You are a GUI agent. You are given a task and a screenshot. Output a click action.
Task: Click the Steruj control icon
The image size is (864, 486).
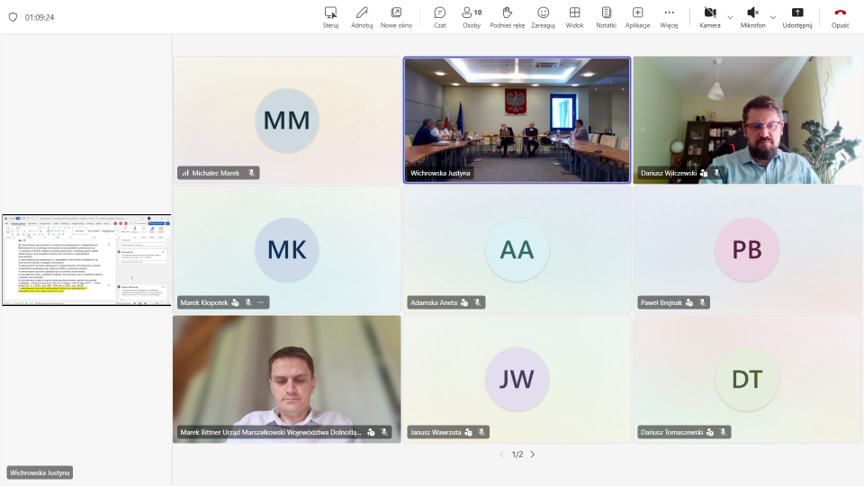pyautogui.click(x=330, y=17)
